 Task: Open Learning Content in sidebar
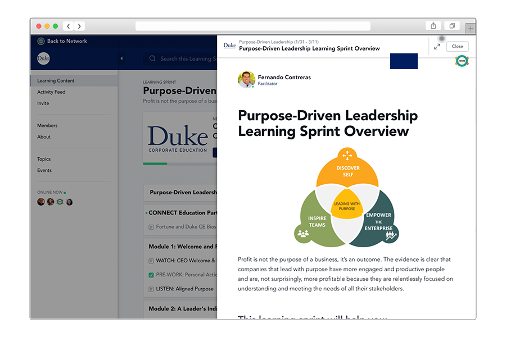click(x=74, y=81)
